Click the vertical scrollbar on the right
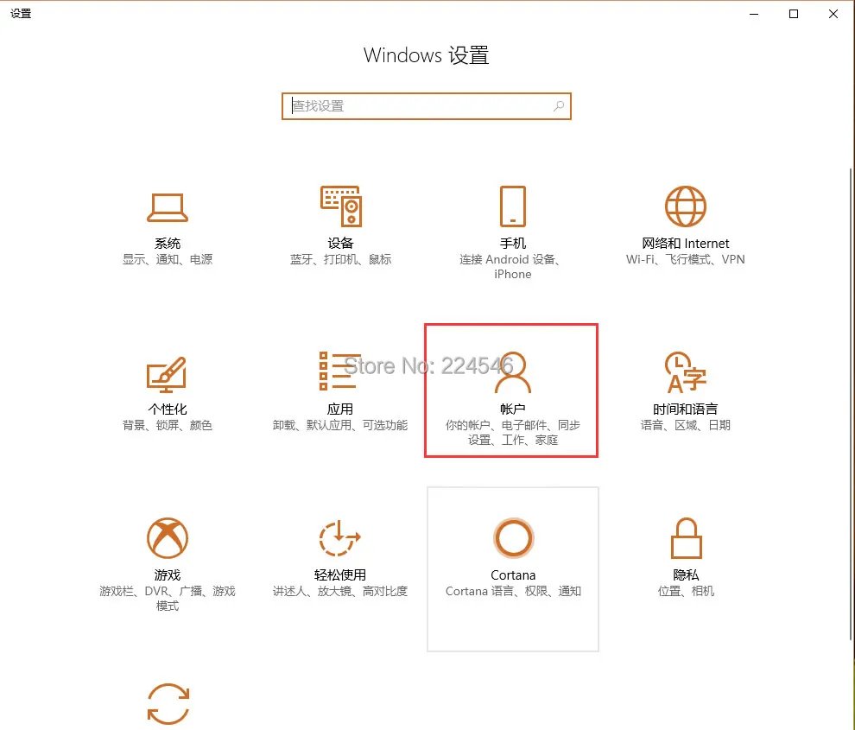The image size is (855, 730). click(852, 403)
